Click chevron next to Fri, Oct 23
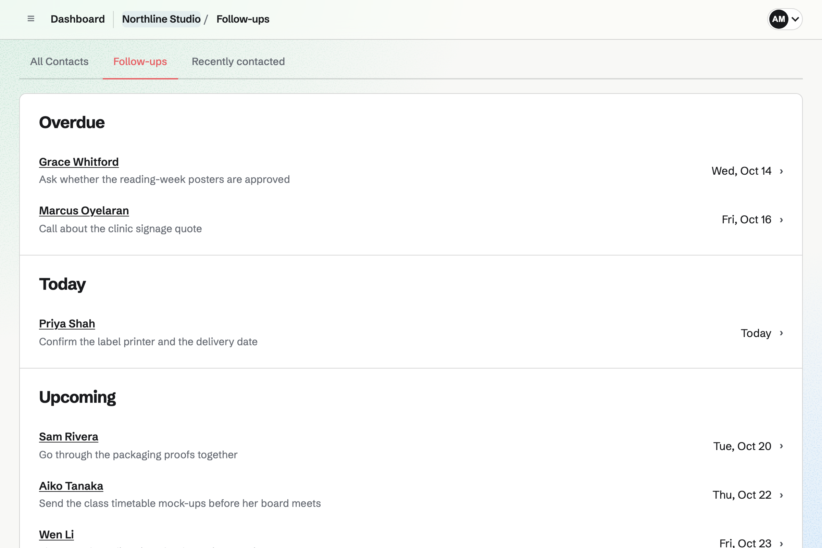 (782, 544)
